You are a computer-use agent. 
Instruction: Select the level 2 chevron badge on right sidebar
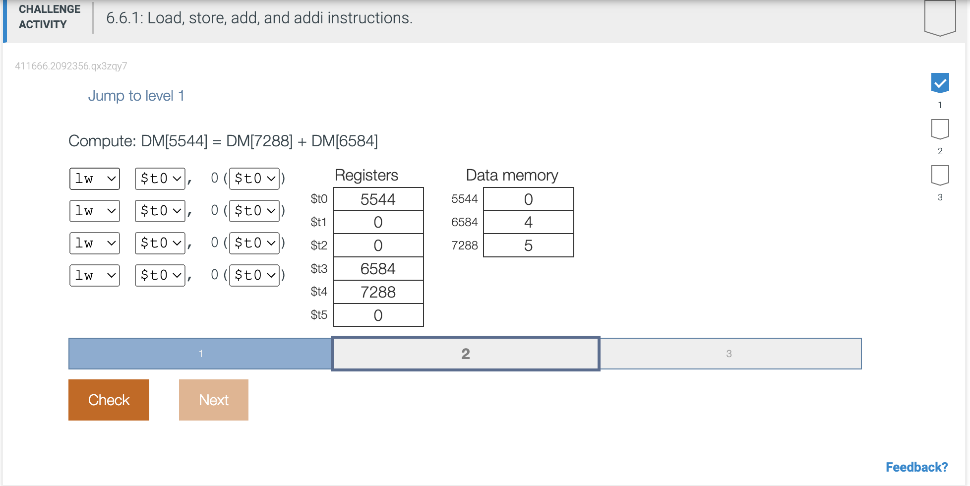pos(940,129)
